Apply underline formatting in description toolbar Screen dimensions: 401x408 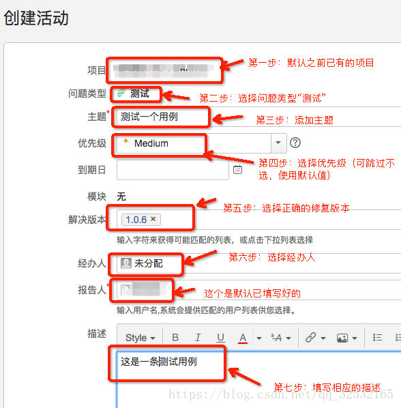(x=220, y=338)
